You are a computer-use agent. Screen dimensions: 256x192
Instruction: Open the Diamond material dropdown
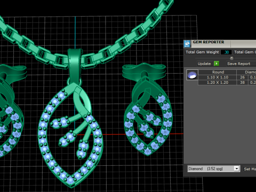(214, 169)
